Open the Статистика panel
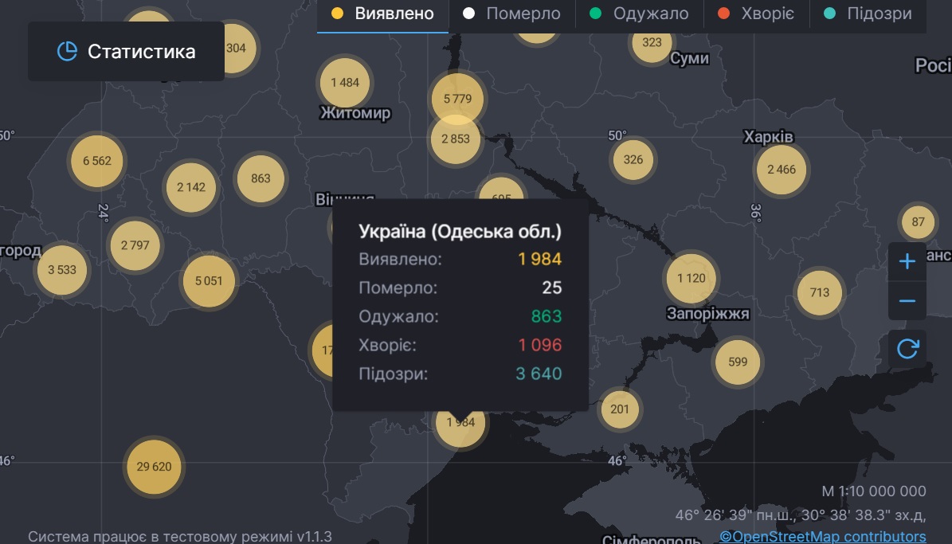Image resolution: width=952 pixels, height=544 pixels. point(126,51)
